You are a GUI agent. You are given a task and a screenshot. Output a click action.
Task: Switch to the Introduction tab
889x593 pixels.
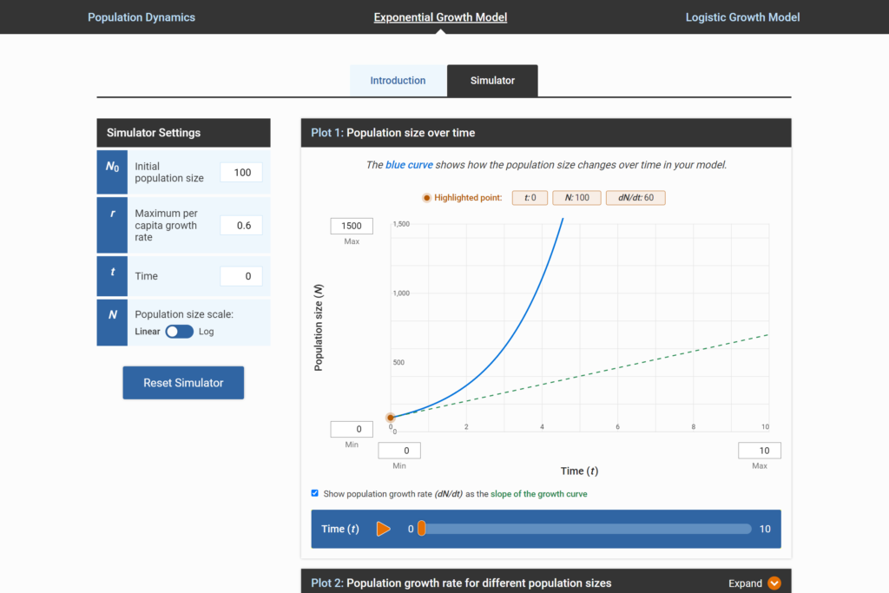[x=398, y=80]
